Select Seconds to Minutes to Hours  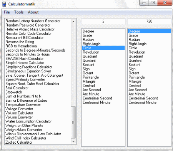tap(28, 54)
